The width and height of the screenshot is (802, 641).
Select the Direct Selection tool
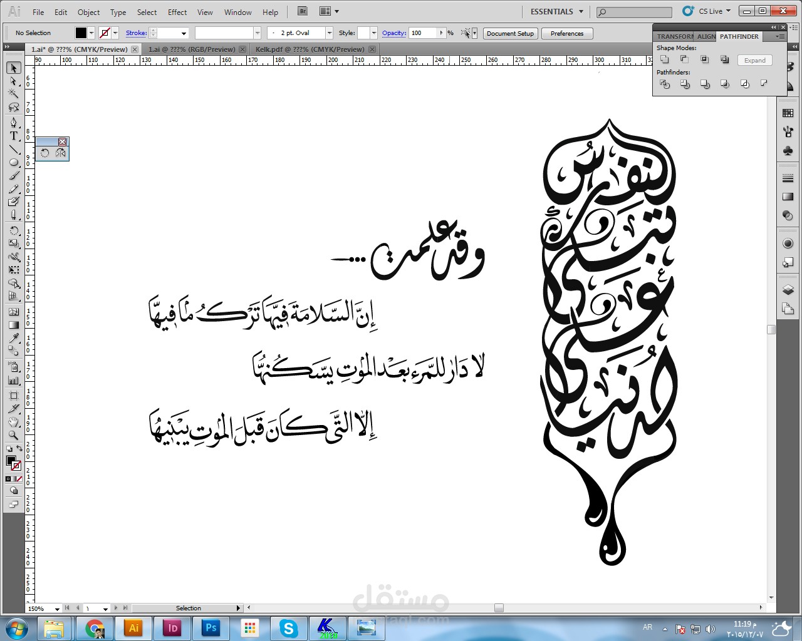pos(13,81)
